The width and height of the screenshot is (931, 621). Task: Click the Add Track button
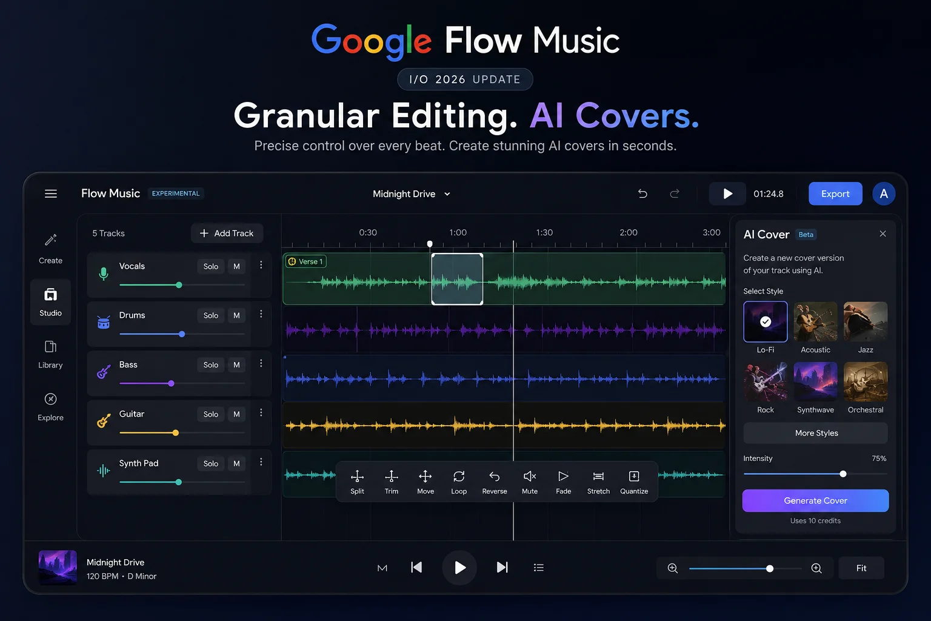point(227,233)
